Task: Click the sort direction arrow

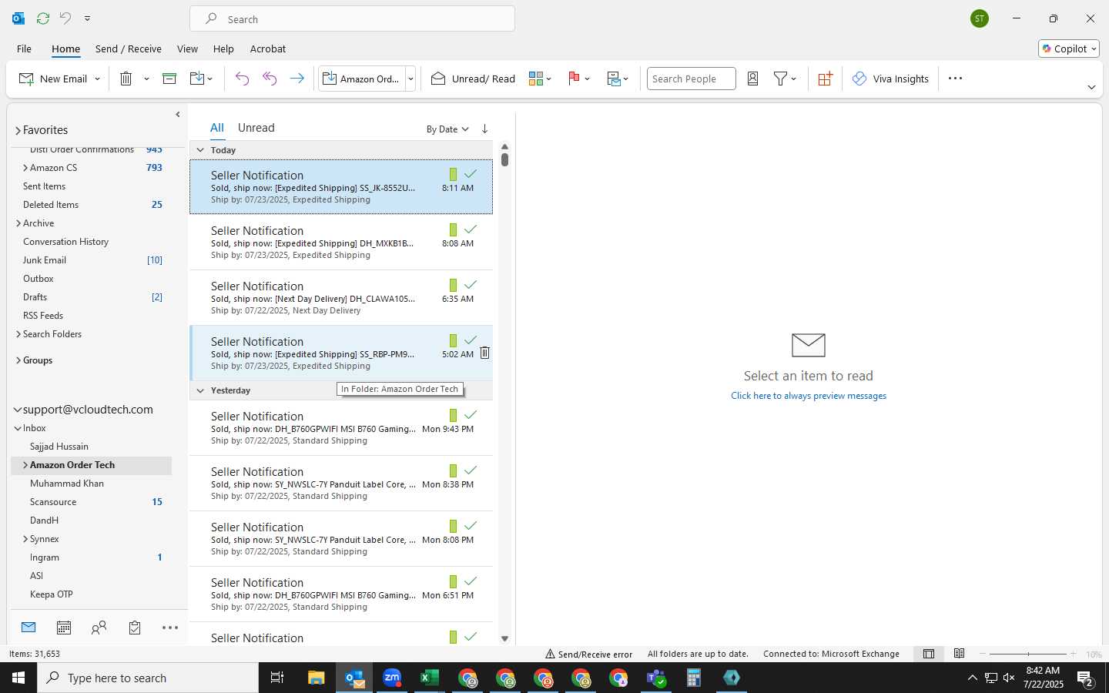Action: (484, 129)
